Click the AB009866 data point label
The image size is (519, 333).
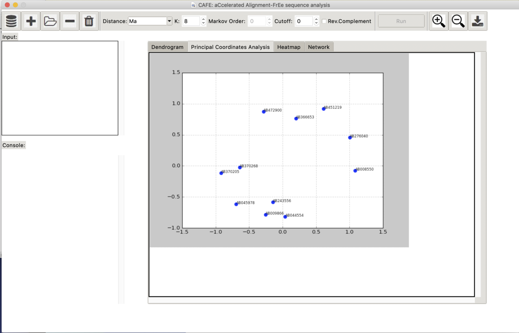(275, 213)
